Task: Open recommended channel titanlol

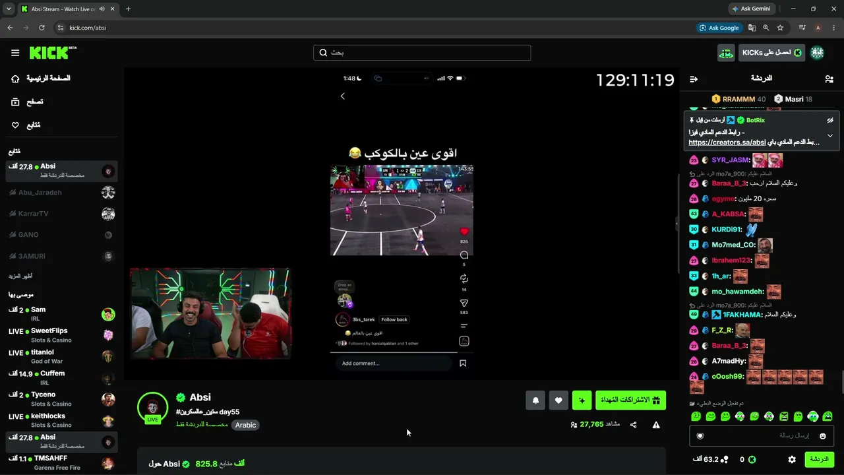Action: click(x=61, y=357)
